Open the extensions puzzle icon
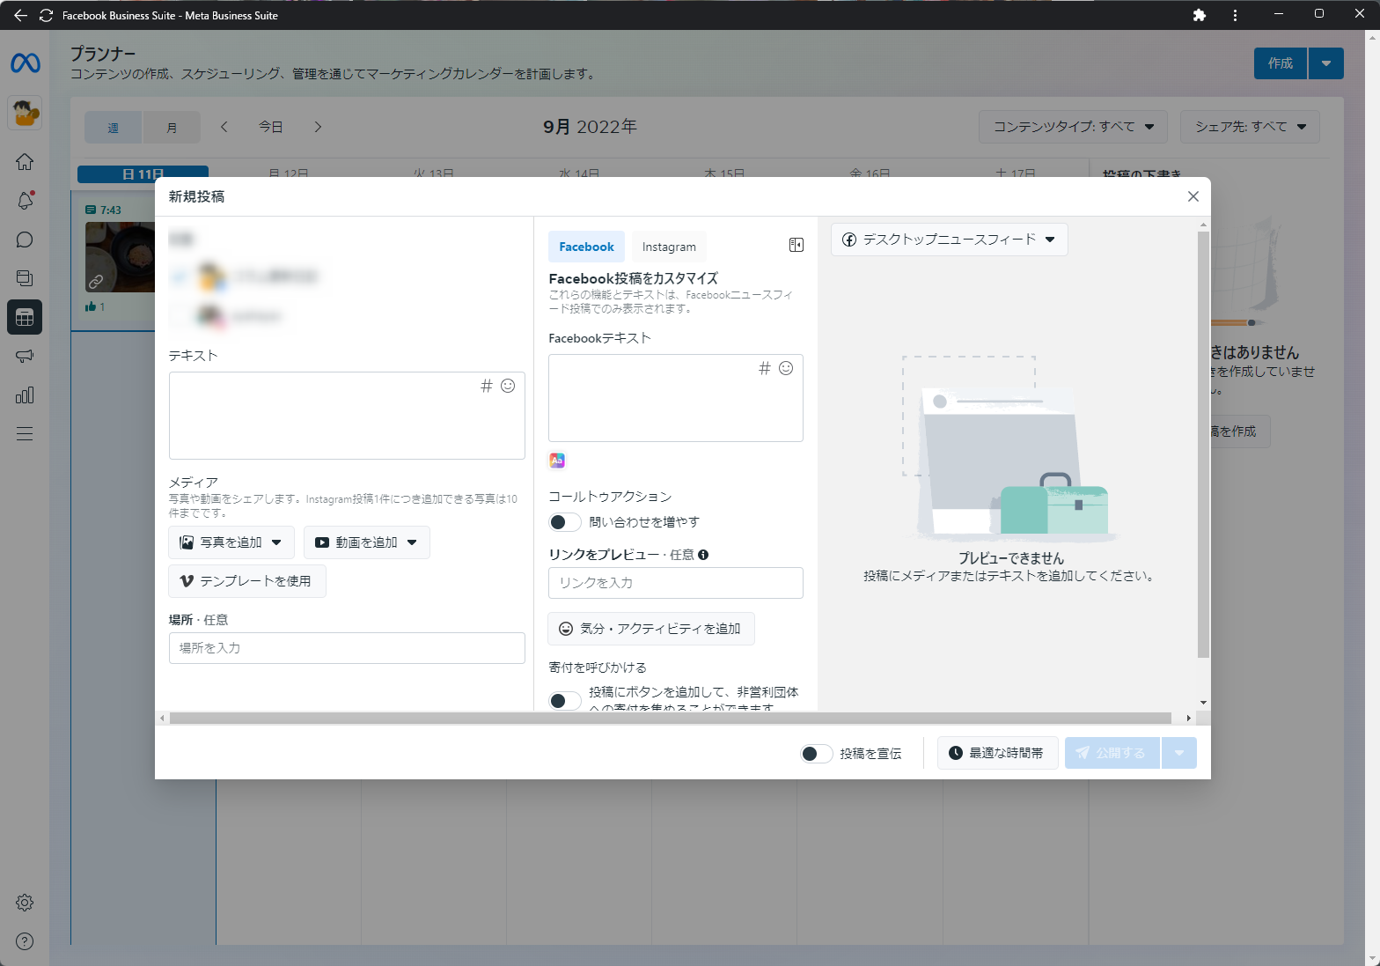Viewport: 1380px width, 966px height. (x=1199, y=15)
